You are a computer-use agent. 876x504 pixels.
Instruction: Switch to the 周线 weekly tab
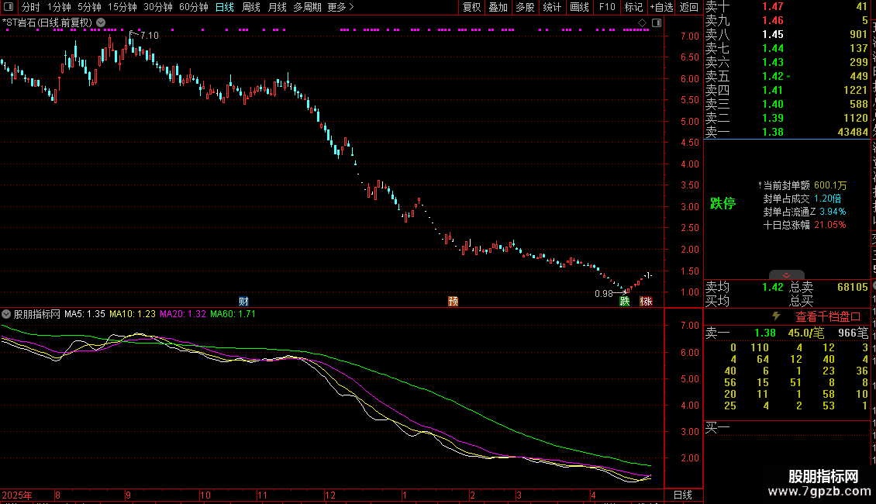coord(251,7)
